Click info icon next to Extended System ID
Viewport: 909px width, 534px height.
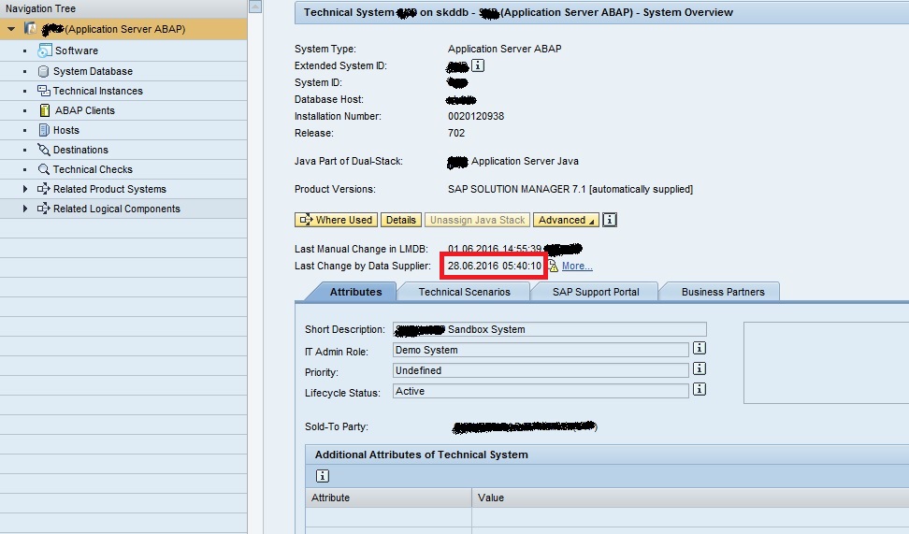pos(478,65)
